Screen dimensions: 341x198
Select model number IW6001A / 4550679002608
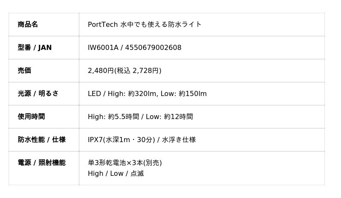135,47
